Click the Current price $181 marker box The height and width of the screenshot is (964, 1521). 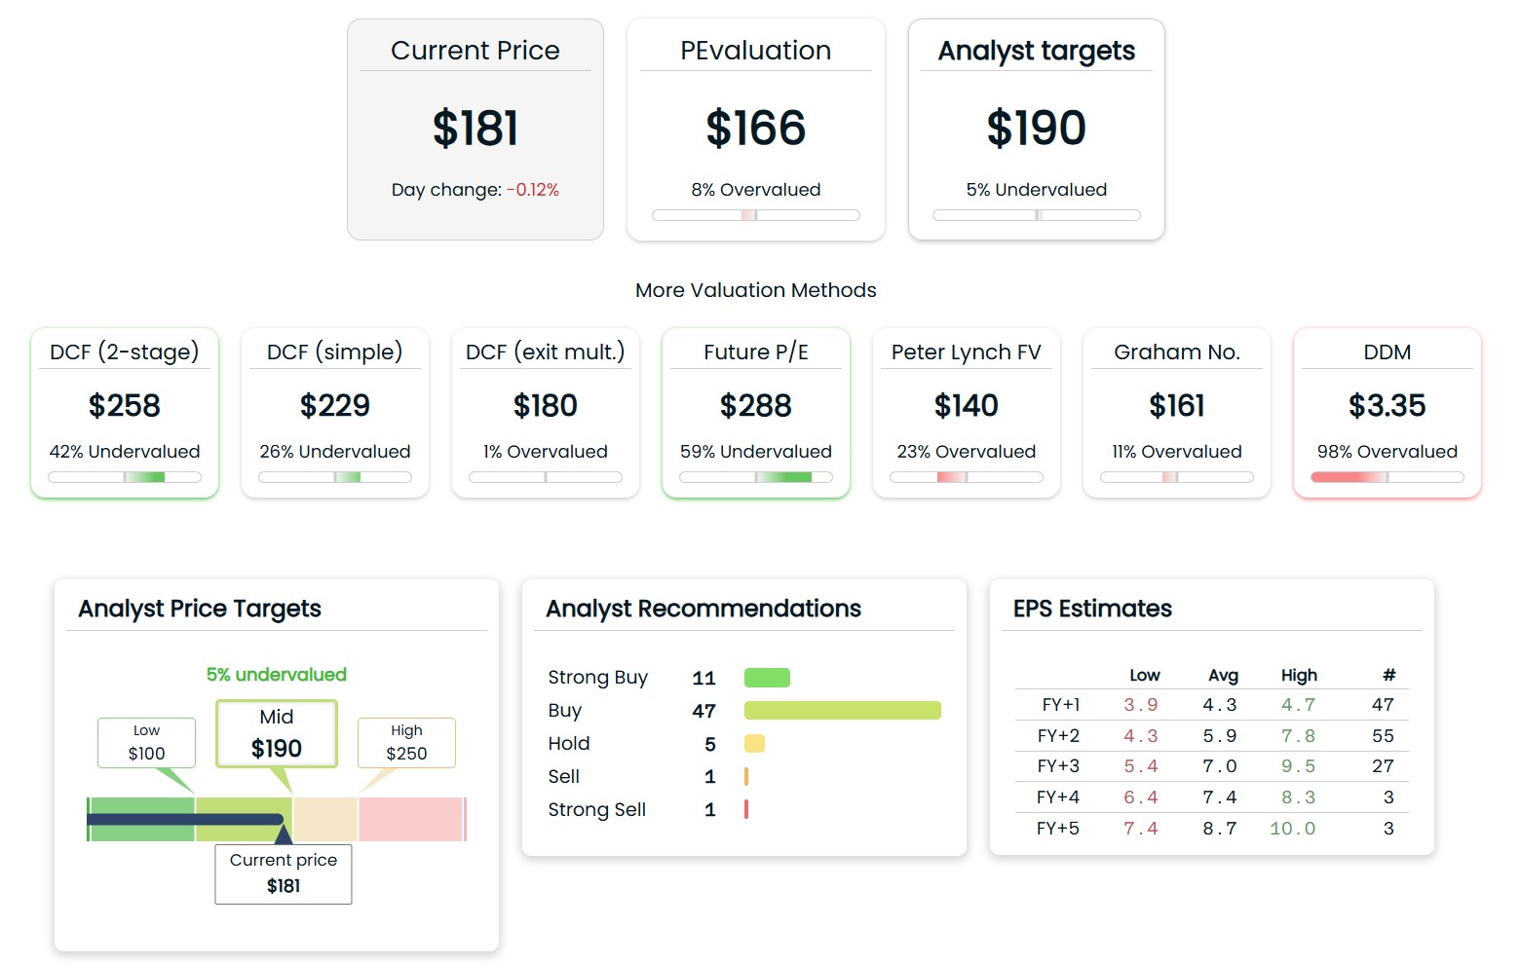point(284,873)
